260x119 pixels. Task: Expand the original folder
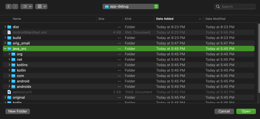tap(5, 97)
